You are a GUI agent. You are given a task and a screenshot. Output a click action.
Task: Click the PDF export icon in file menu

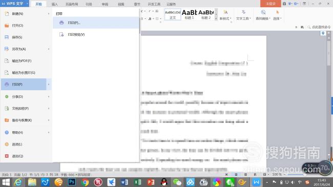tap(7, 61)
